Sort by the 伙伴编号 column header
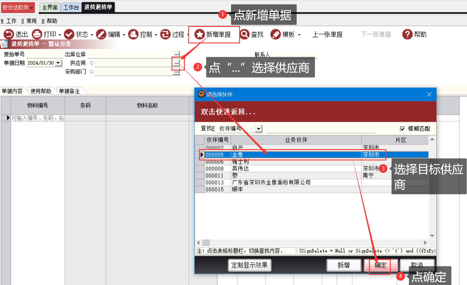 (x=217, y=140)
